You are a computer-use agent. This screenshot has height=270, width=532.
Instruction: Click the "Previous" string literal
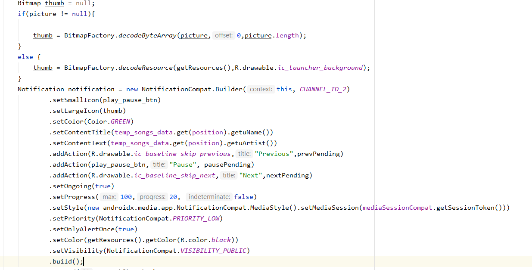click(274, 154)
